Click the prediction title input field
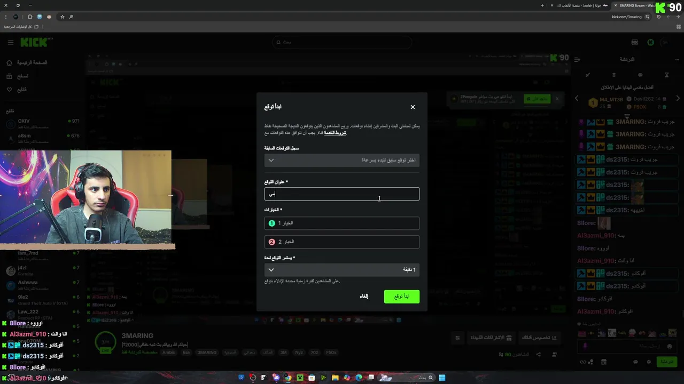684x384 pixels. coord(341,194)
